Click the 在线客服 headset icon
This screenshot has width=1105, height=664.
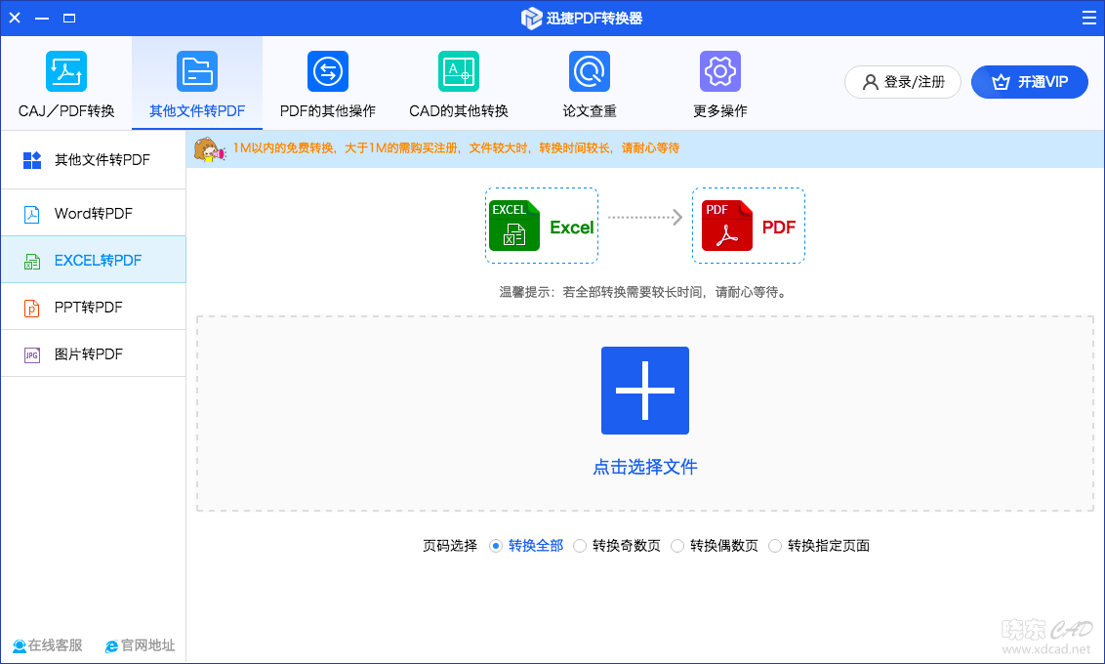tap(19, 645)
